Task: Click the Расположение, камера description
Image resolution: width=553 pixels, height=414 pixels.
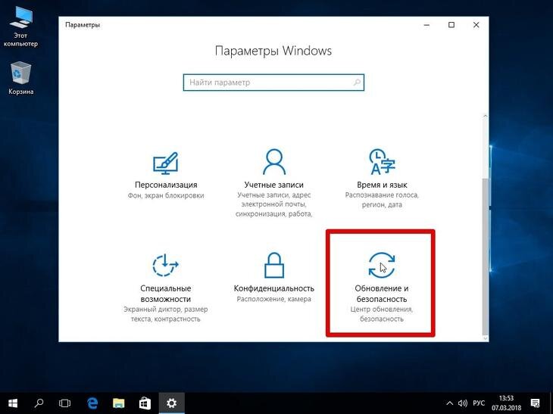Action: (274, 299)
